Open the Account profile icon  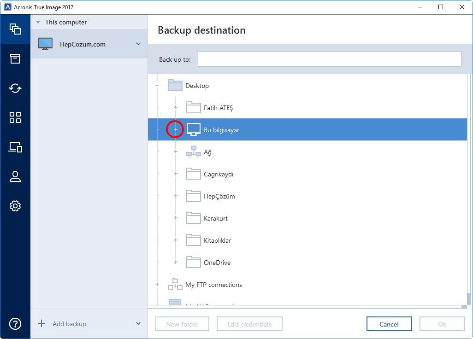pyautogui.click(x=15, y=176)
